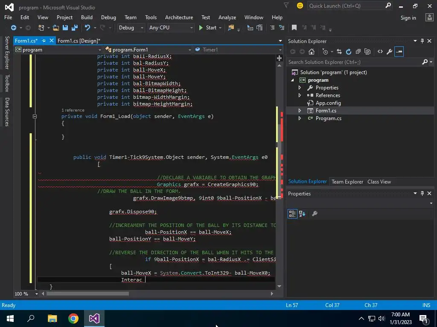Screen dimensions: 437x327
Task: Comment out the selected lines
Action: 272,28
